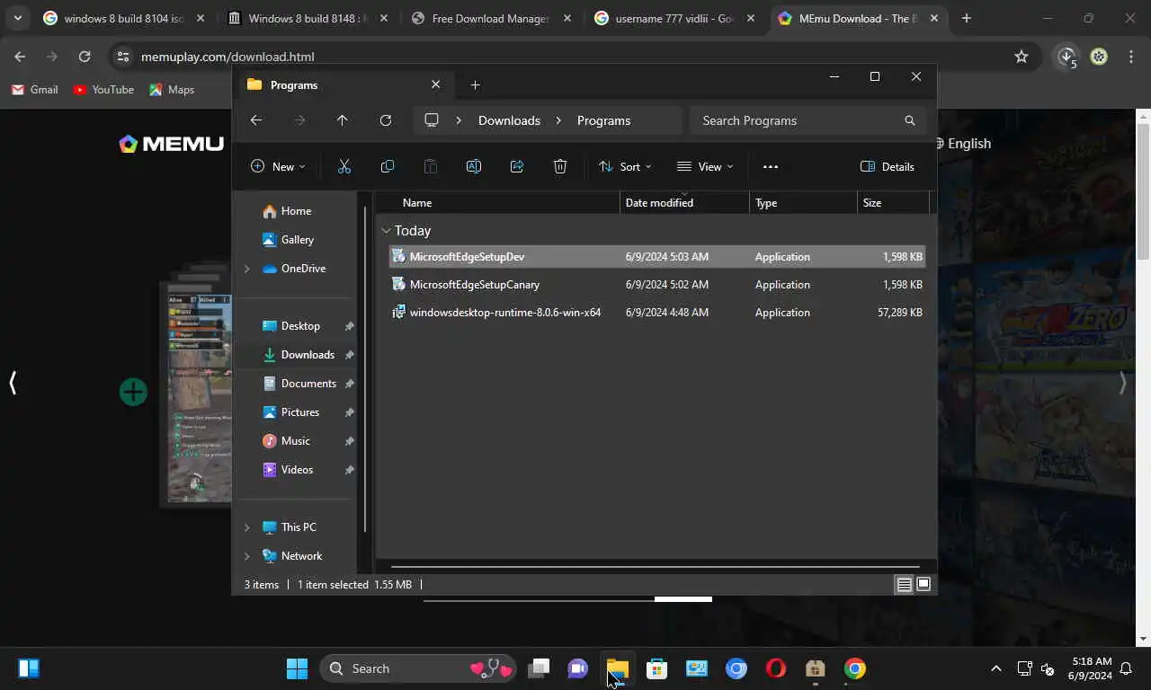Screen dimensions: 1151x690
Task: Expand Network tree node
Action: pyautogui.click(x=247, y=556)
